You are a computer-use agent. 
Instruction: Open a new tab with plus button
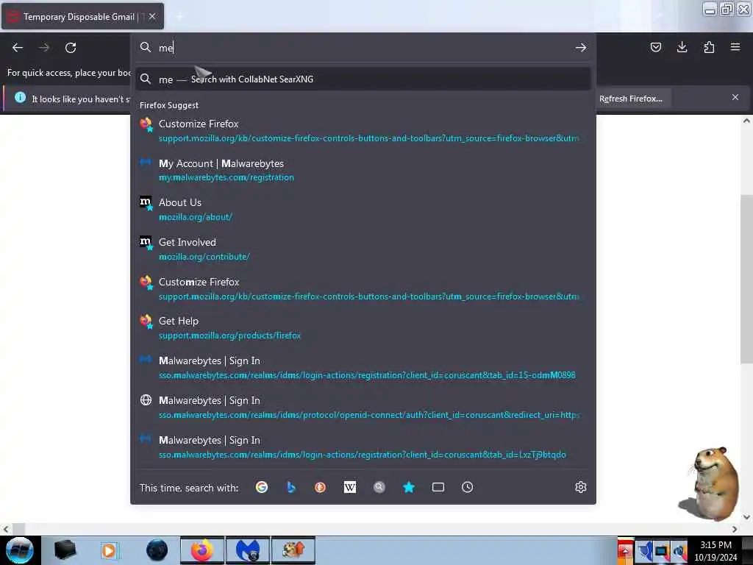pos(179,16)
